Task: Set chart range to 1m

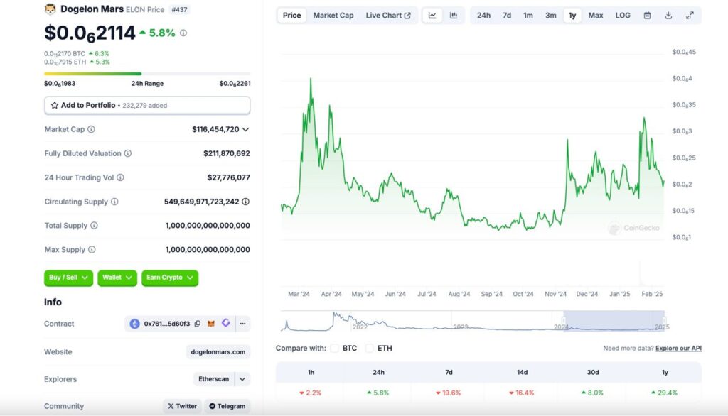Action: [x=528, y=16]
